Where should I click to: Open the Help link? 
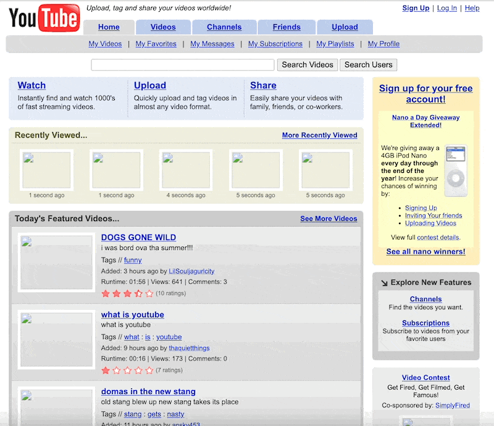click(472, 8)
